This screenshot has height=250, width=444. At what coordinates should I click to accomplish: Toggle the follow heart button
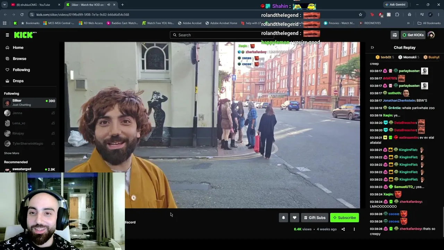[294, 218]
